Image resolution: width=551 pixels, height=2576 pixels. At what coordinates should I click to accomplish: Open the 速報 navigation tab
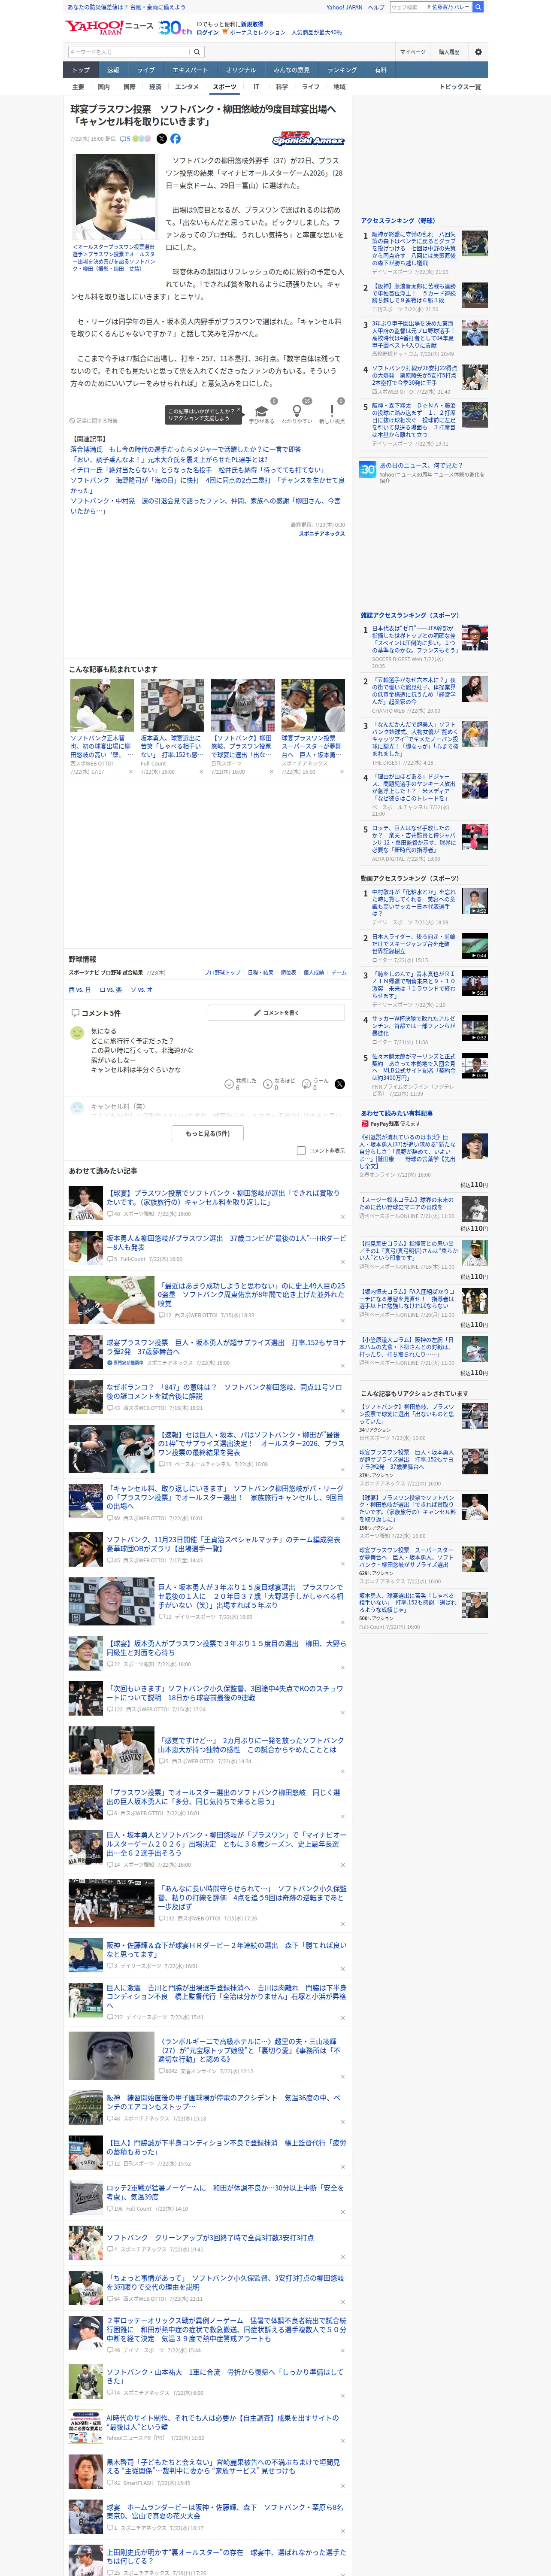(x=113, y=70)
